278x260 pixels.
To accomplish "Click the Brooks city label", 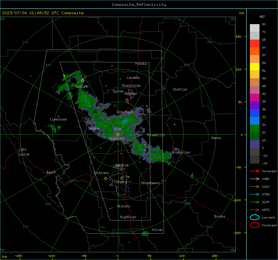I will [220, 216].
